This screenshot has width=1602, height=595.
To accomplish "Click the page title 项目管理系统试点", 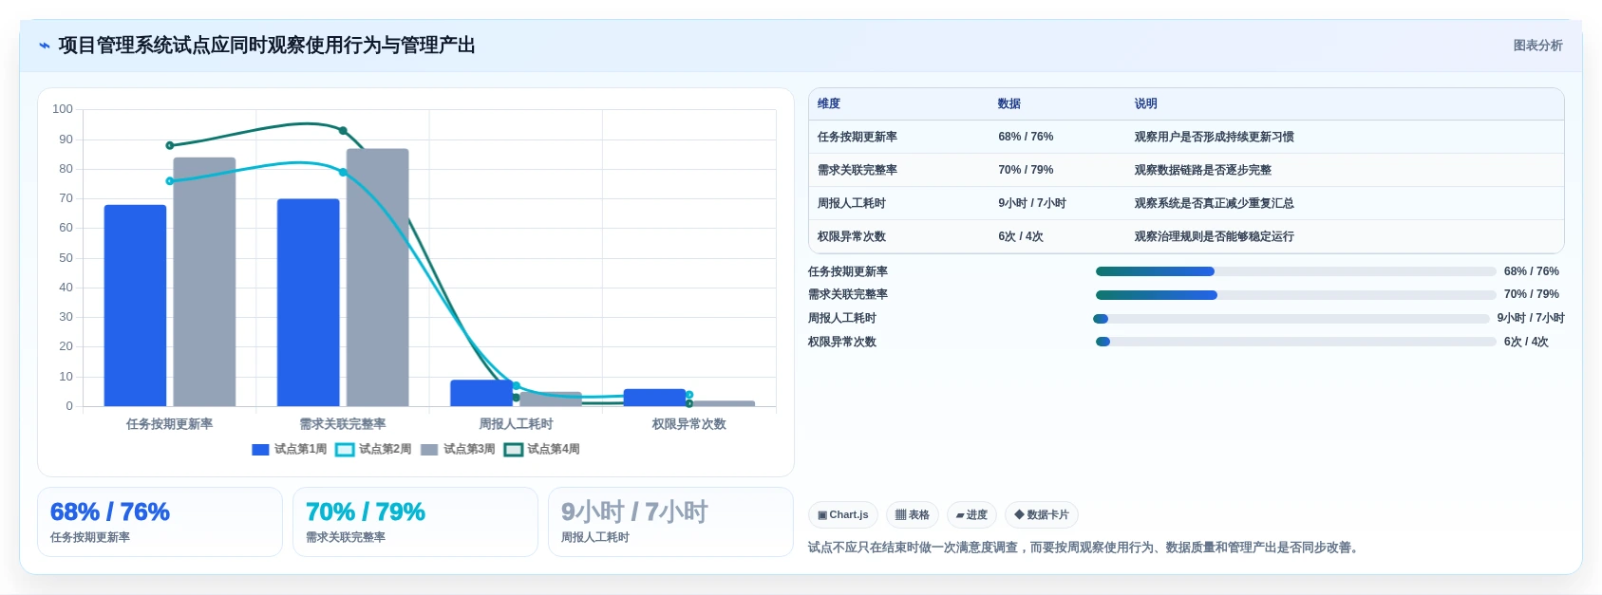I will point(267,46).
